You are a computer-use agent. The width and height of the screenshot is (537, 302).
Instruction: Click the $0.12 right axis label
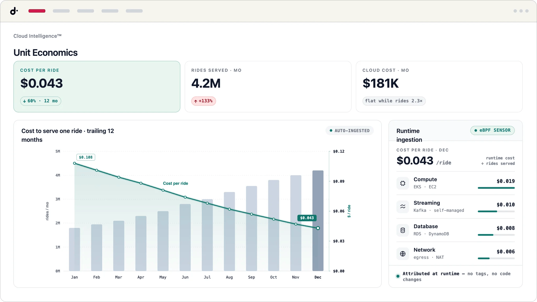tap(339, 152)
